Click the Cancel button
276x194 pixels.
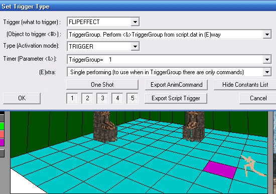258,98
